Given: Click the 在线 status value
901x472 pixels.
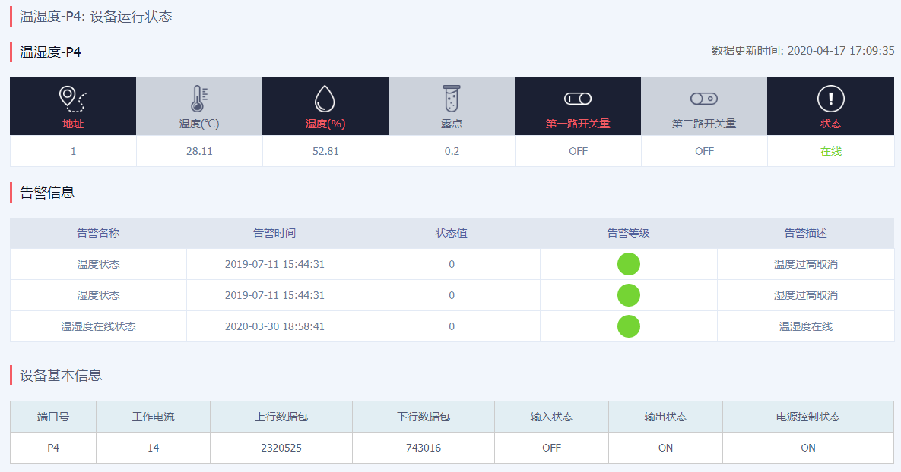Looking at the screenshot, I should [830, 151].
